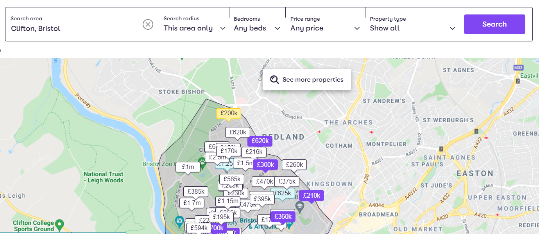This screenshot has height=234, width=539.
Task: Clear the search area text using the X icon
Action: [x=148, y=24]
